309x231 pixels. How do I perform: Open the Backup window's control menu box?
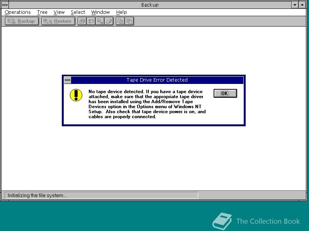point(5,5)
